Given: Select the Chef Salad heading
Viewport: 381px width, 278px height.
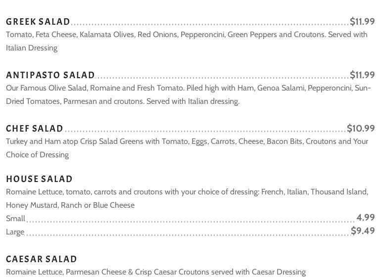Looking at the screenshot, I should coord(35,129).
